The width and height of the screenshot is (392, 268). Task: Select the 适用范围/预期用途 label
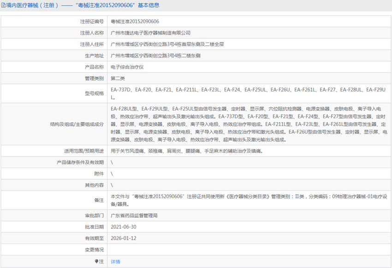pos(84,151)
